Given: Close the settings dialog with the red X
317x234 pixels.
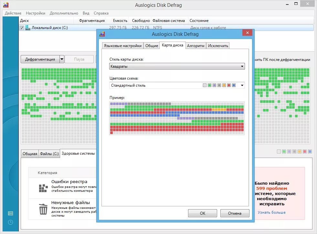Looking at the screenshot, I should point(247,33).
